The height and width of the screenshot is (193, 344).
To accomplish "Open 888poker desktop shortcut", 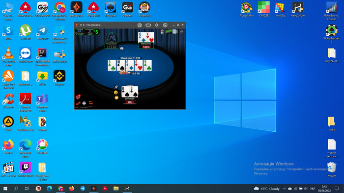I will pos(111,9).
